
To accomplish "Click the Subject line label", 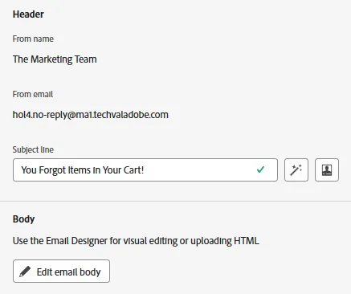I will [x=33, y=149].
